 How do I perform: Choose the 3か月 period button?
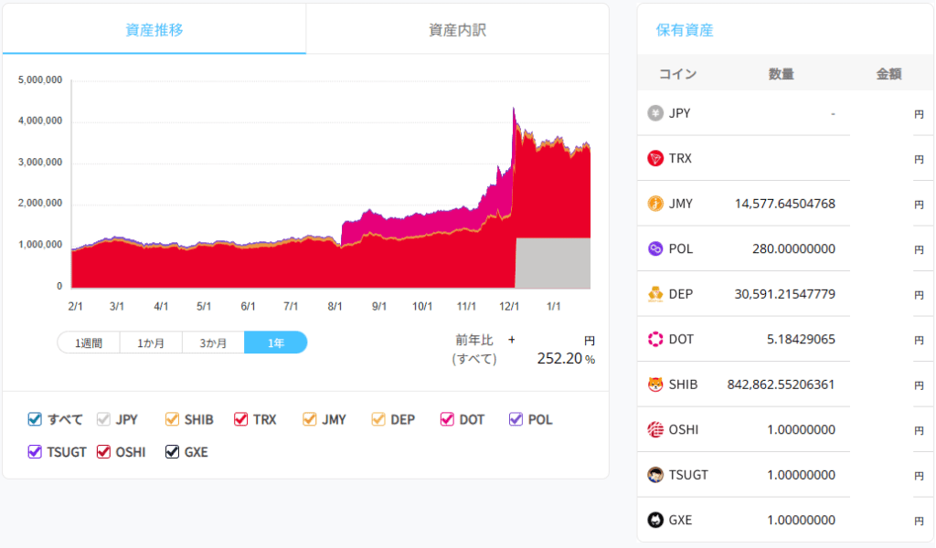click(213, 343)
